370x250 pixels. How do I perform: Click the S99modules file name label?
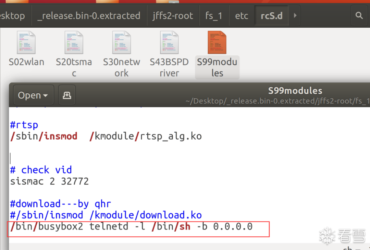(x=217, y=67)
